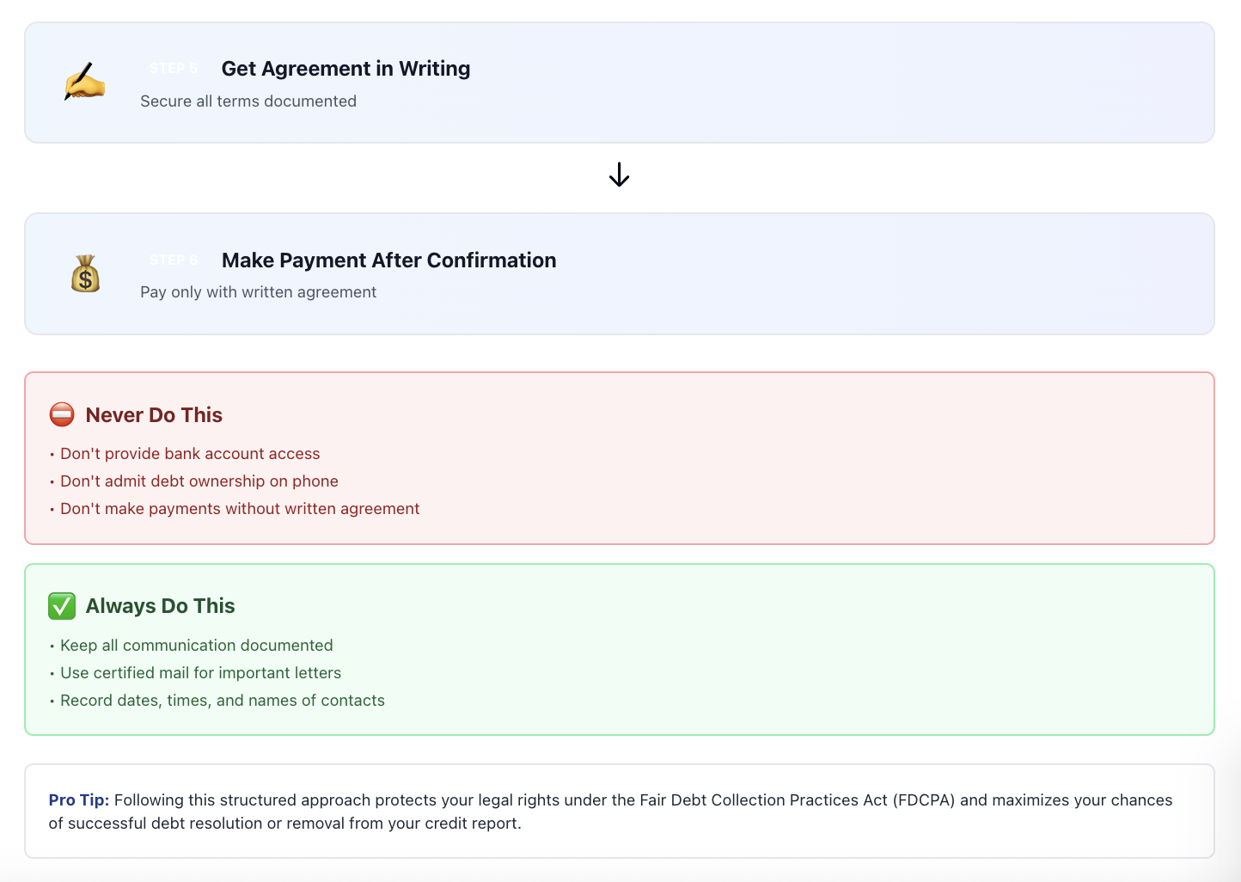Click the writing hand emoji icon

pos(84,82)
